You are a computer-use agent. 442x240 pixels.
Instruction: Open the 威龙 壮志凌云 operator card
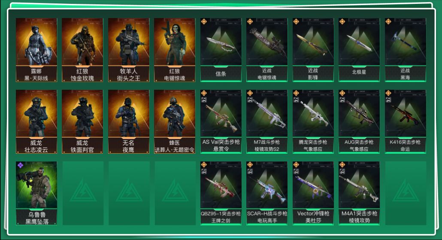coord(36,122)
